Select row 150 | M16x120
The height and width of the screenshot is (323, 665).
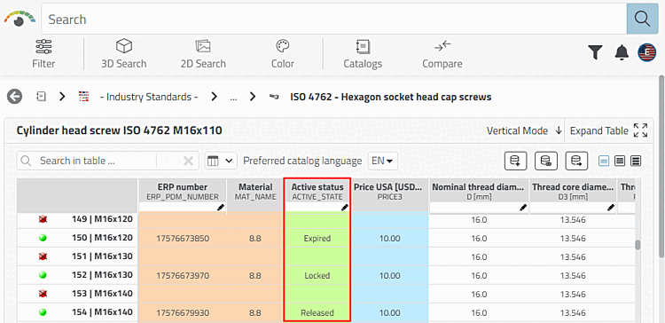[102, 238]
